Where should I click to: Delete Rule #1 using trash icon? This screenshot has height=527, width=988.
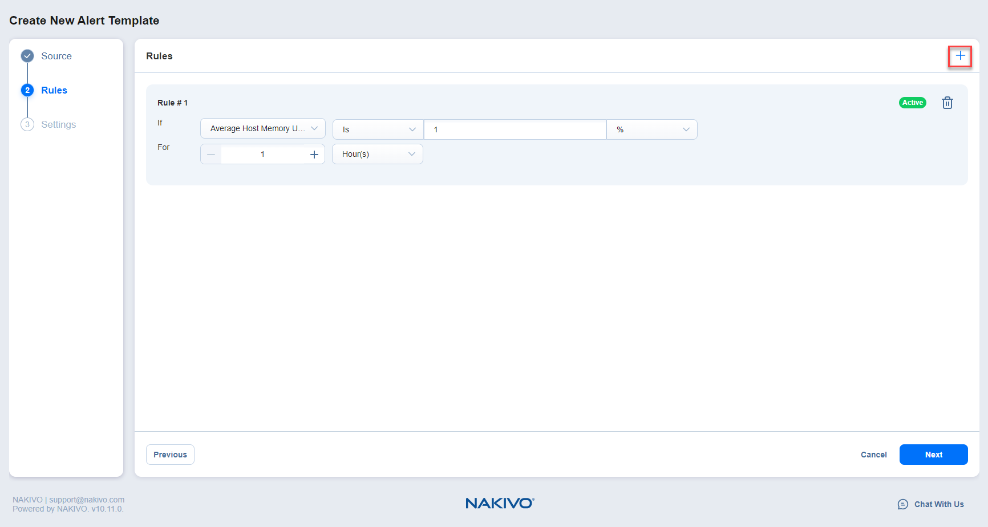pos(947,103)
